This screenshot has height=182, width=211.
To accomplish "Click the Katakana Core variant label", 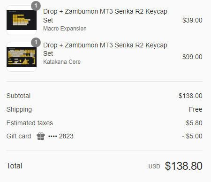I will 62,62.
